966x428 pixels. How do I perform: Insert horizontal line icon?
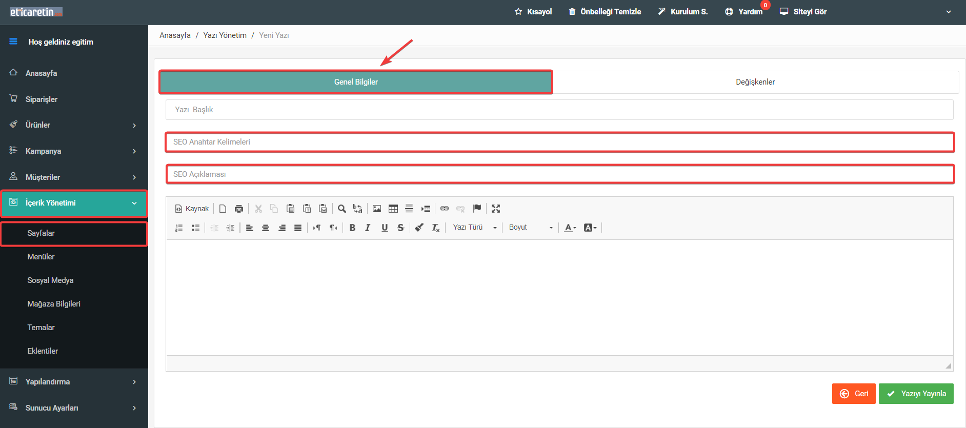(409, 209)
